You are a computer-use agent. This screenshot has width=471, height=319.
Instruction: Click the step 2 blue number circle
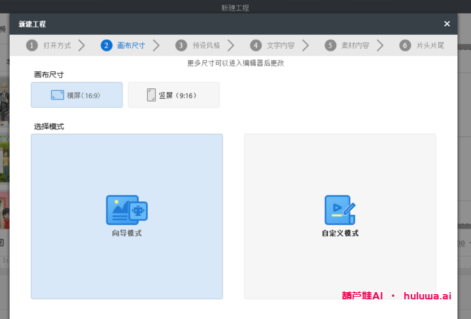coord(106,46)
